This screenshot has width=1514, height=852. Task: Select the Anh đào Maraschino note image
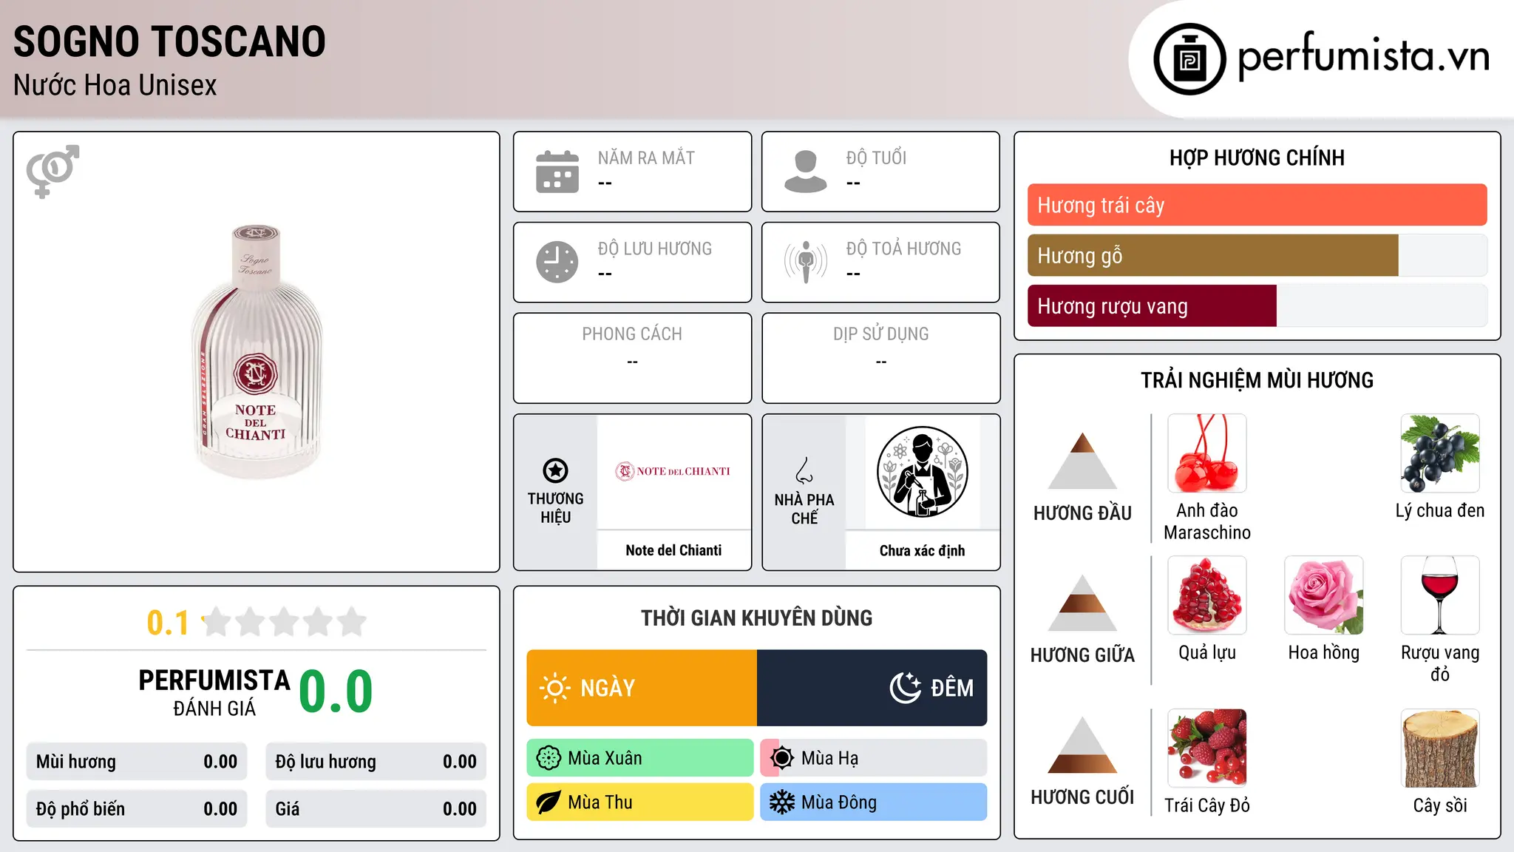[1207, 453]
